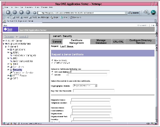Screen dimensions: 160x127
Task: Click the browser Forward arrow button
Action: 15,12
